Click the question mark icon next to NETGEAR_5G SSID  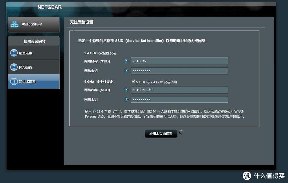[x=126, y=90]
